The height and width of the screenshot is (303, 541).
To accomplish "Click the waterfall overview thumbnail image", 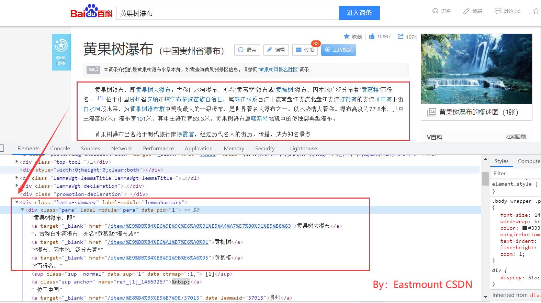I will pyautogui.click(x=476, y=69).
